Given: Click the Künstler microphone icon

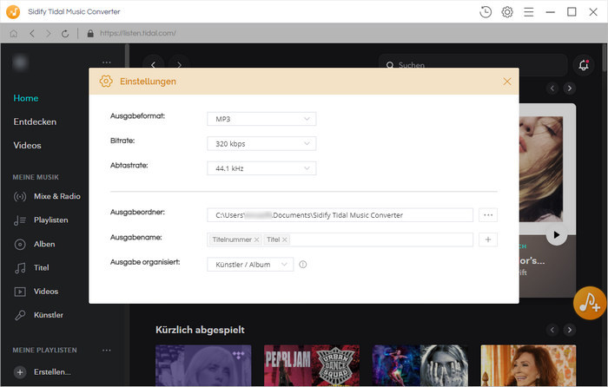Looking at the screenshot, I should 20,315.
